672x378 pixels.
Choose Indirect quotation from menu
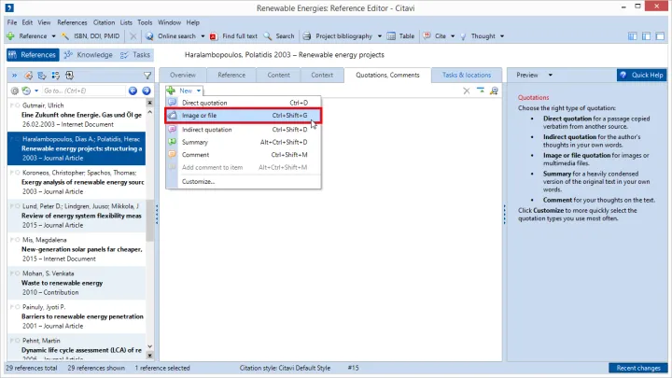coord(244,130)
